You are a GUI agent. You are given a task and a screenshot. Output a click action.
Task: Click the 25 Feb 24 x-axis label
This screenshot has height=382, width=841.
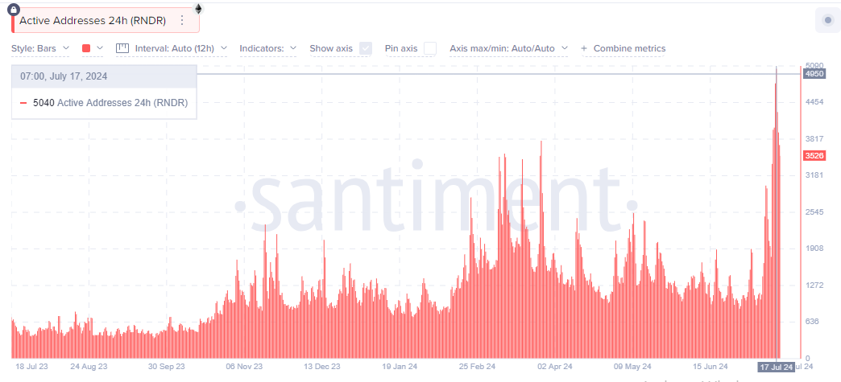coord(478,367)
